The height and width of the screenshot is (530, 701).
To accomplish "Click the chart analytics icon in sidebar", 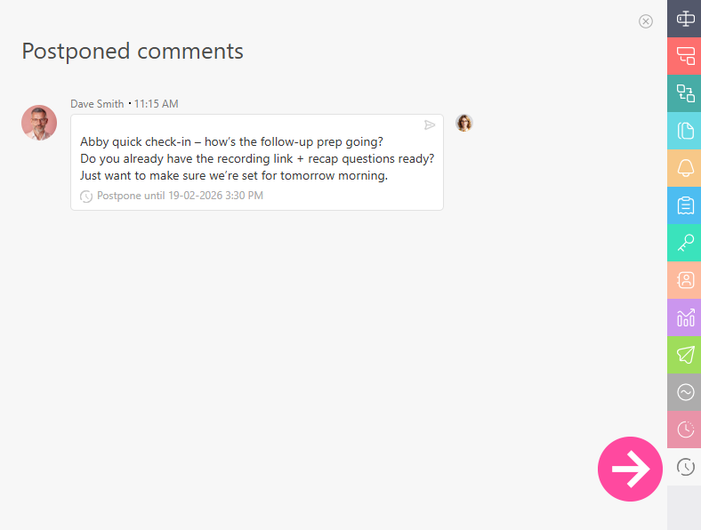I will (685, 317).
